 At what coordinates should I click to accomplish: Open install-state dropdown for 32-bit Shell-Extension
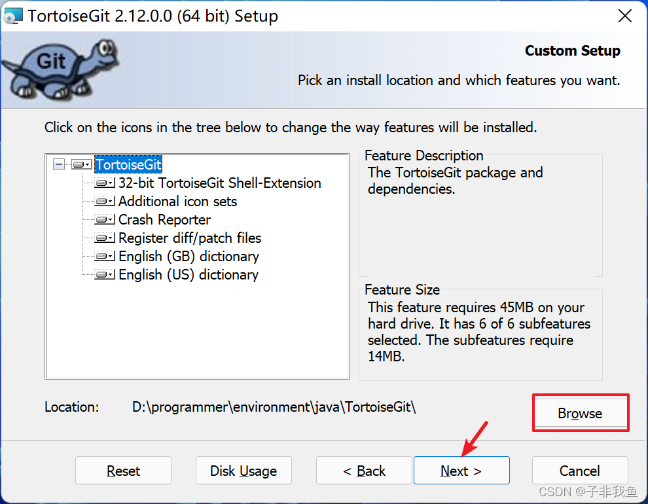[105, 183]
